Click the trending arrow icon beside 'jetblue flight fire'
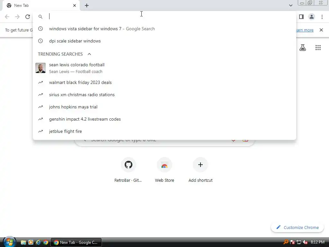The width and height of the screenshot is (329, 247). click(x=40, y=131)
